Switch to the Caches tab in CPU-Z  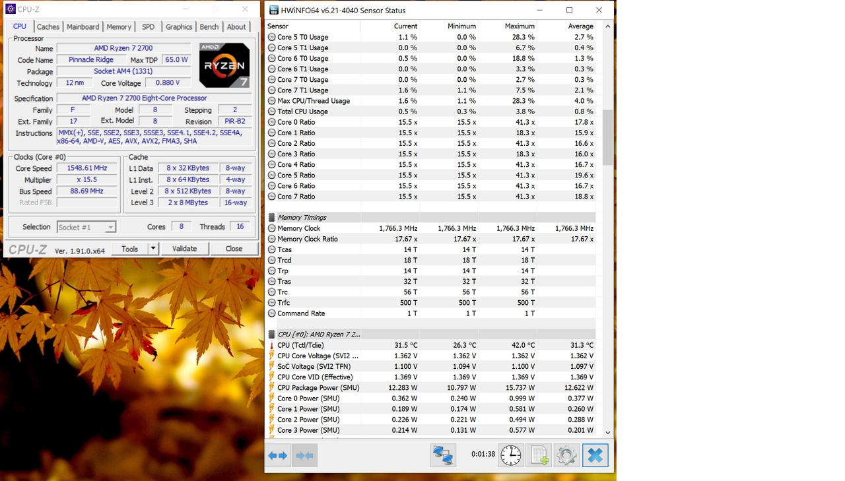coord(48,27)
